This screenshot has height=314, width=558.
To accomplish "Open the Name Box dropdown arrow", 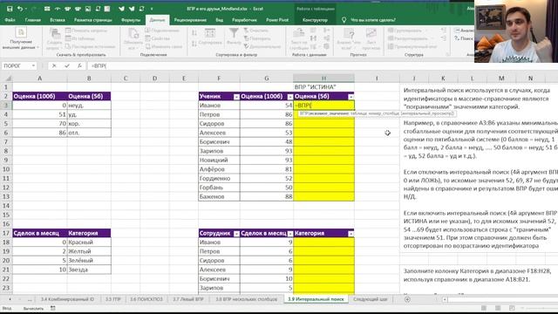I will tap(33, 66).
